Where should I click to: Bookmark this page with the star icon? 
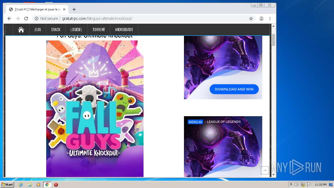[x=251, y=19]
